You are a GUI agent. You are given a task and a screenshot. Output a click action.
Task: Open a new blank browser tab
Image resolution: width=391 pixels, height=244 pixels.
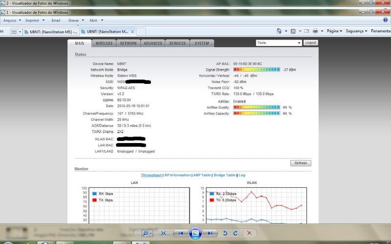(141, 32)
